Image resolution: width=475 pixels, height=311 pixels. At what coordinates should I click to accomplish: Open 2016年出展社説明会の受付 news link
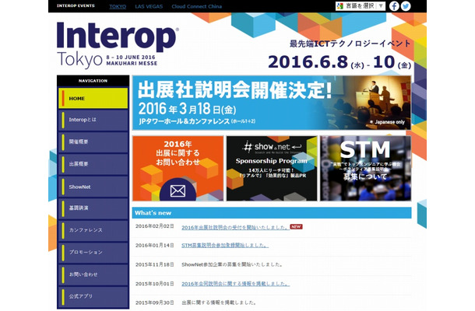tap(235, 228)
